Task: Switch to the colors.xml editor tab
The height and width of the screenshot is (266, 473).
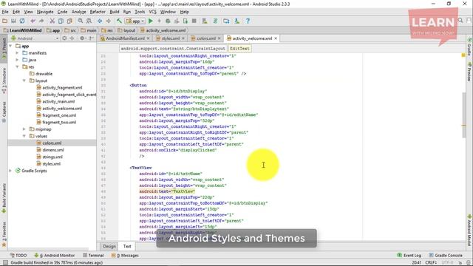Action: tap(205, 38)
